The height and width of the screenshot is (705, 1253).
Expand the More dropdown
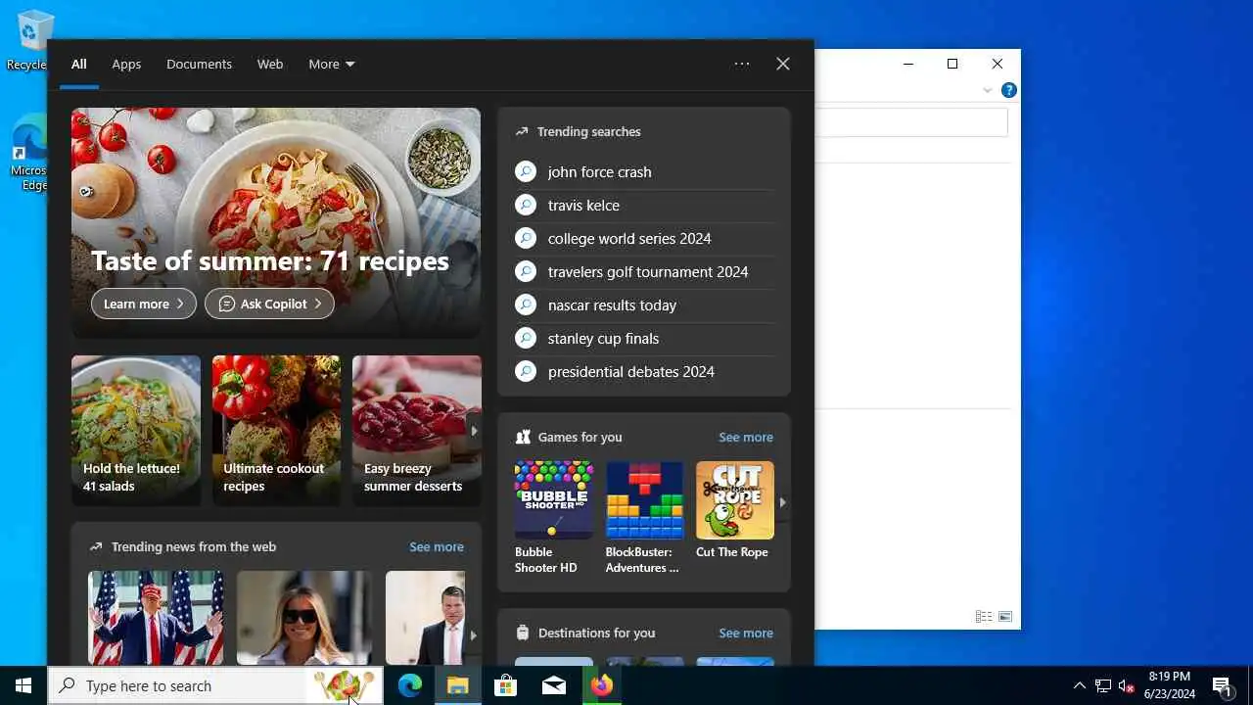click(x=332, y=64)
